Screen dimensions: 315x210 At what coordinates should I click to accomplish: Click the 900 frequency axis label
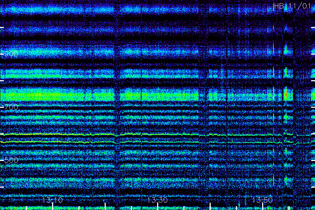[x=11, y=54]
